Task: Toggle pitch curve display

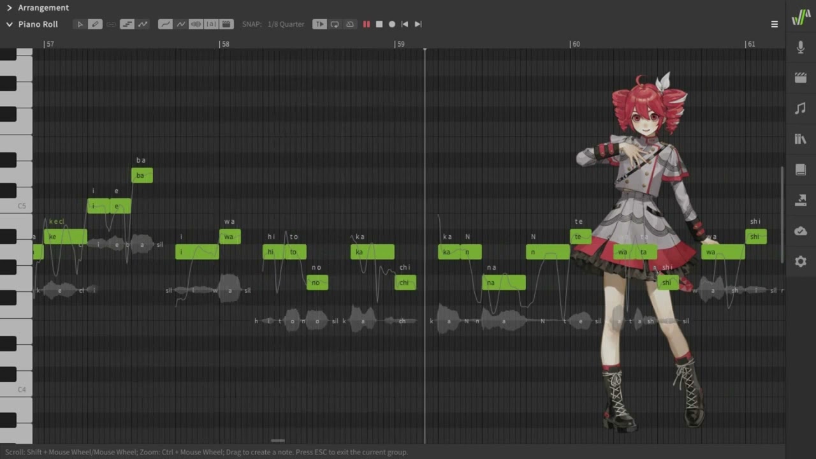Action: point(165,24)
